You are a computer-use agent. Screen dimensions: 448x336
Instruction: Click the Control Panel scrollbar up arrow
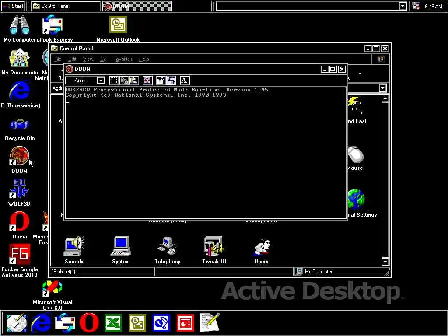pyautogui.click(x=385, y=98)
